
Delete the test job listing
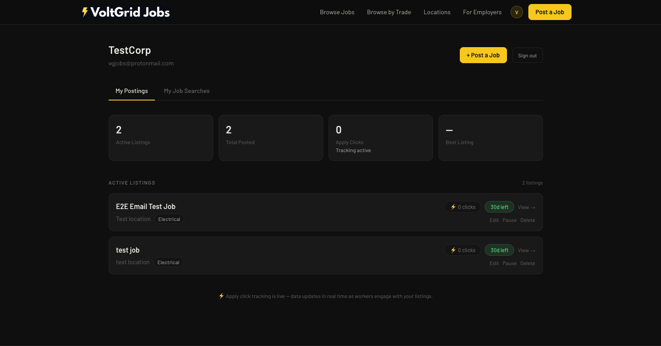(528, 263)
